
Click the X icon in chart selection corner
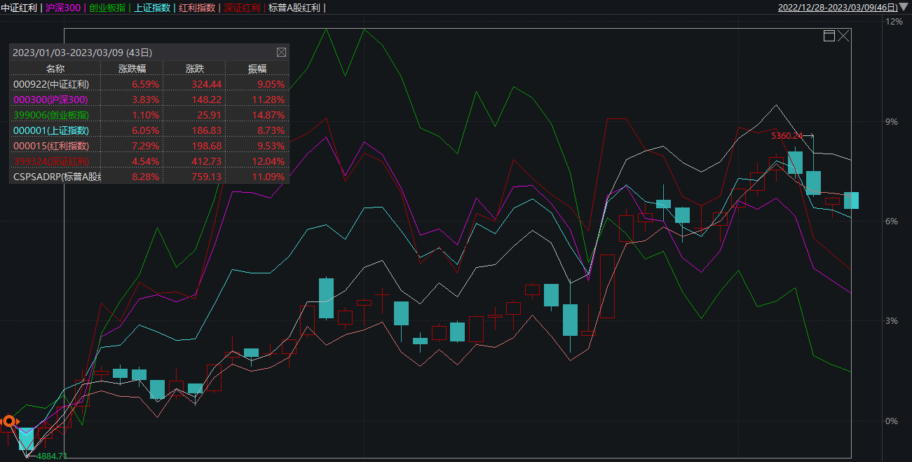tap(843, 36)
